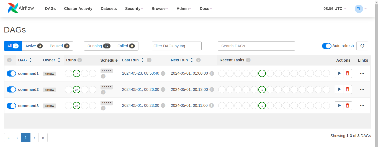Viewport: 378px width, 147px height.
Task: Open the Security dropdown menu
Action: pyautogui.click(x=134, y=9)
